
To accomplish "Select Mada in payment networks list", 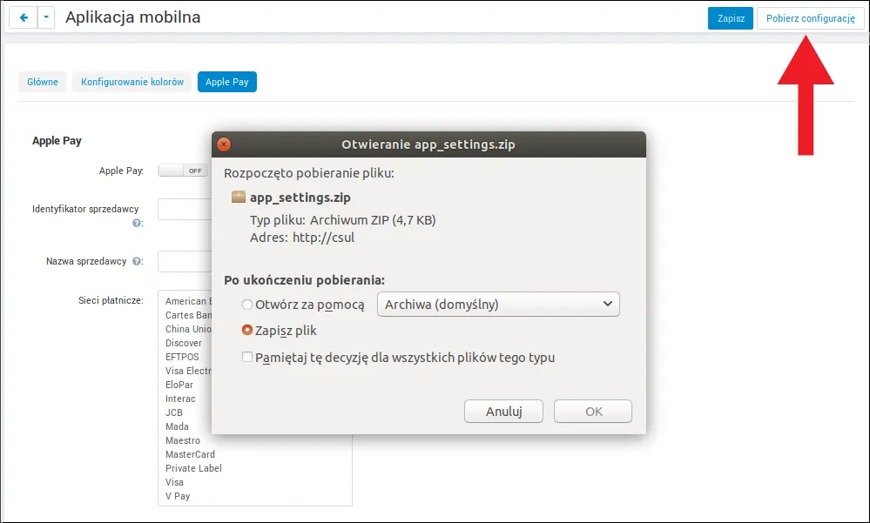I will [x=177, y=426].
